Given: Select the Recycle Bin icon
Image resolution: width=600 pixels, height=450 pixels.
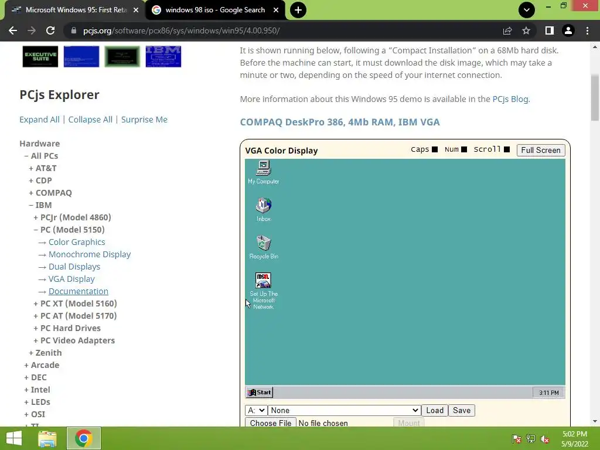Looking at the screenshot, I should 263,247.
